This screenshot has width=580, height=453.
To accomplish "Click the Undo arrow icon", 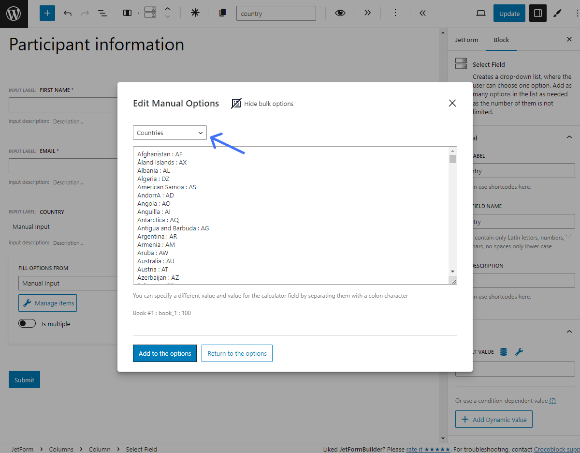I will point(68,13).
